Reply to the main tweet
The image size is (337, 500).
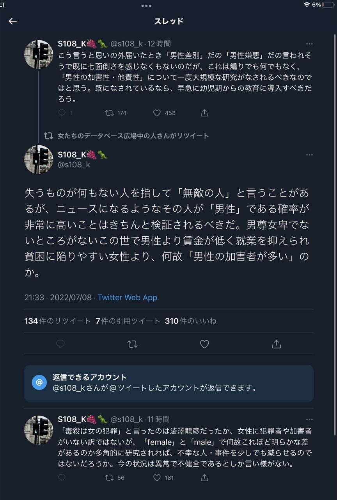[60, 344]
